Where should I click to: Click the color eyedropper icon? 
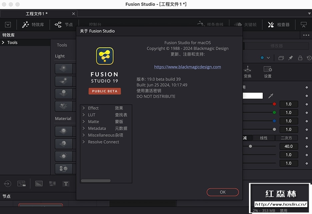(271, 96)
